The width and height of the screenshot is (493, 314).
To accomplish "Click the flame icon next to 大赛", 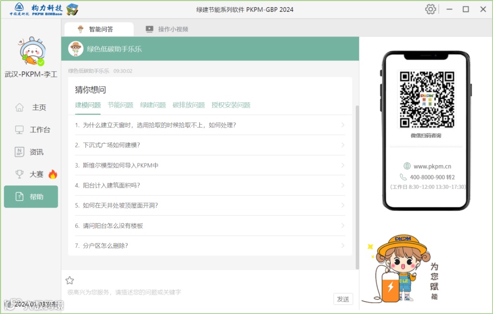I will coord(53,174).
